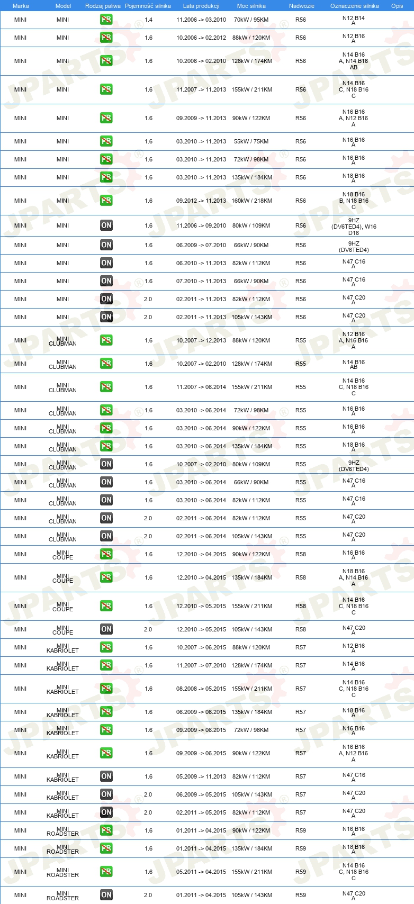Click the Oznaczenie silnika column header
414x904 pixels.
(x=355, y=6)
